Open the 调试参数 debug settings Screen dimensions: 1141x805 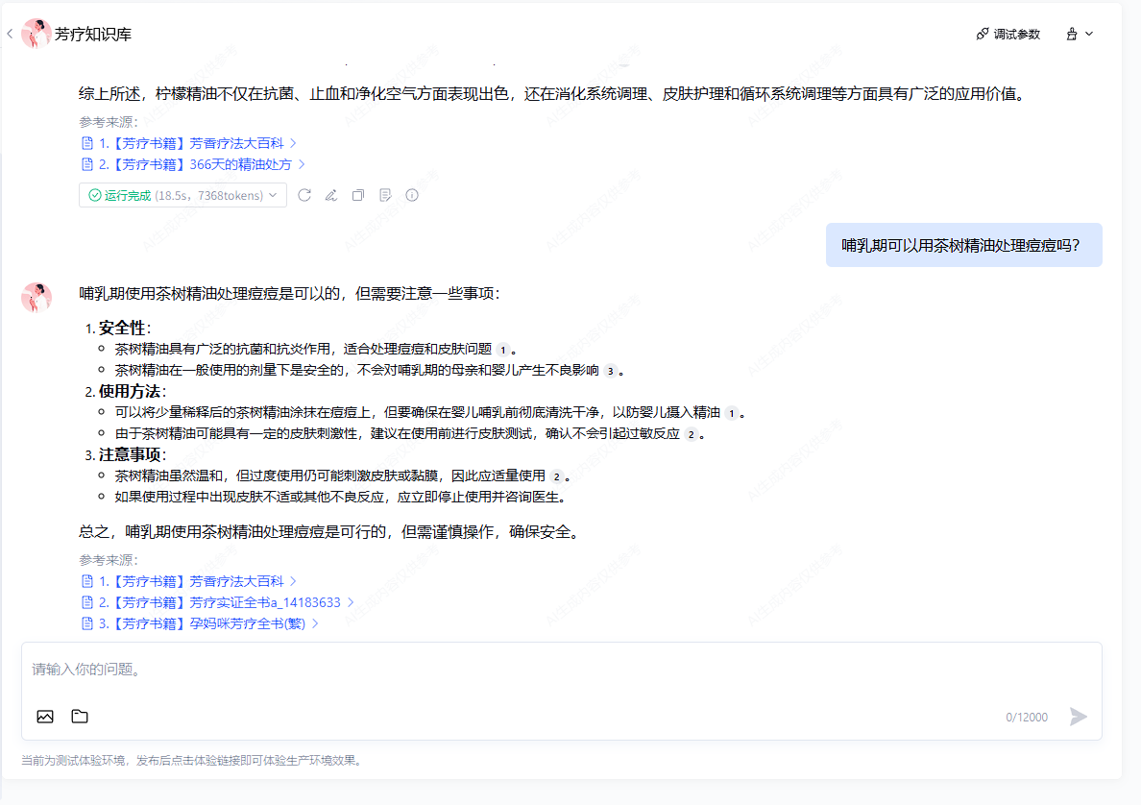coord(1007,34)
